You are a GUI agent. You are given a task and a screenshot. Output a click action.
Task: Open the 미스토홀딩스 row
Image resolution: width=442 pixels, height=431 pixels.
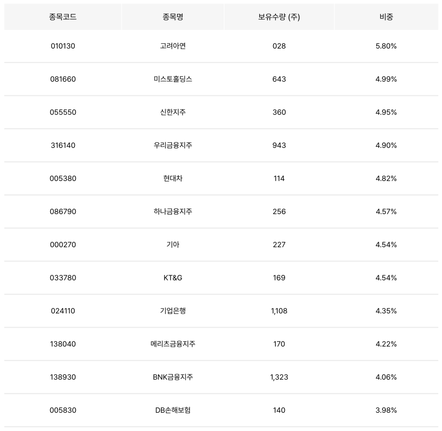[x=173, y=79]
